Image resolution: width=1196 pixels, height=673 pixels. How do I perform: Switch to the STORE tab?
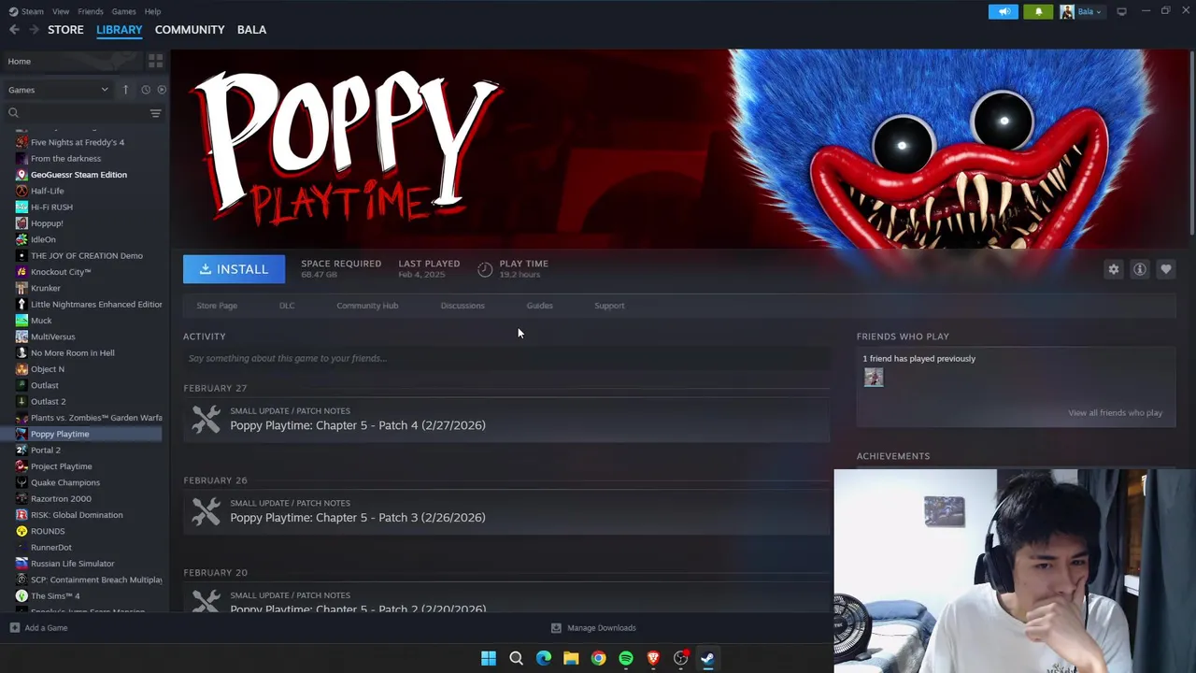tap(65, 30)
